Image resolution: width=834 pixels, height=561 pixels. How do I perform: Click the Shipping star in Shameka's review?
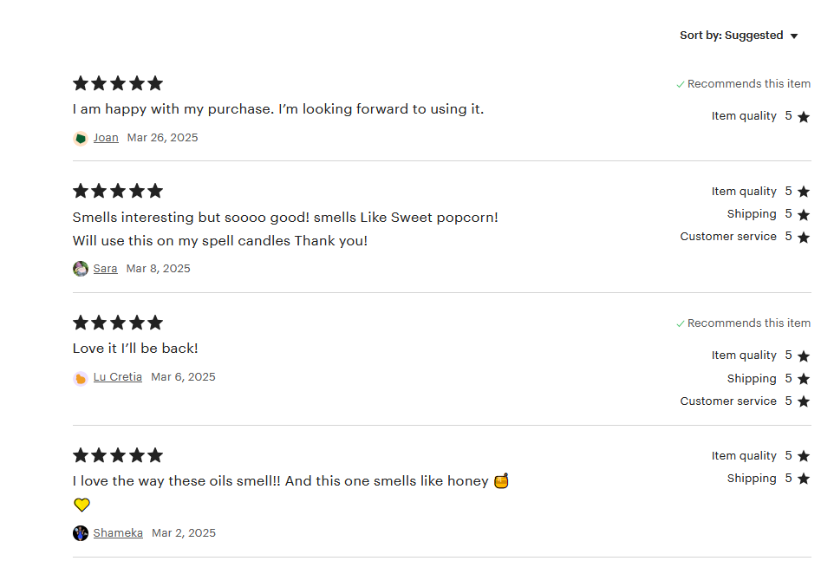804,479
